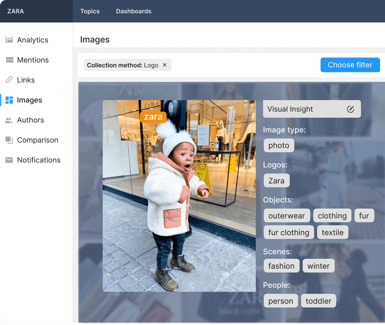Click the Mentions icon in sidebar
Viewport: 385px width, 325px height.
pyautogui.click(x=9, y=60)
